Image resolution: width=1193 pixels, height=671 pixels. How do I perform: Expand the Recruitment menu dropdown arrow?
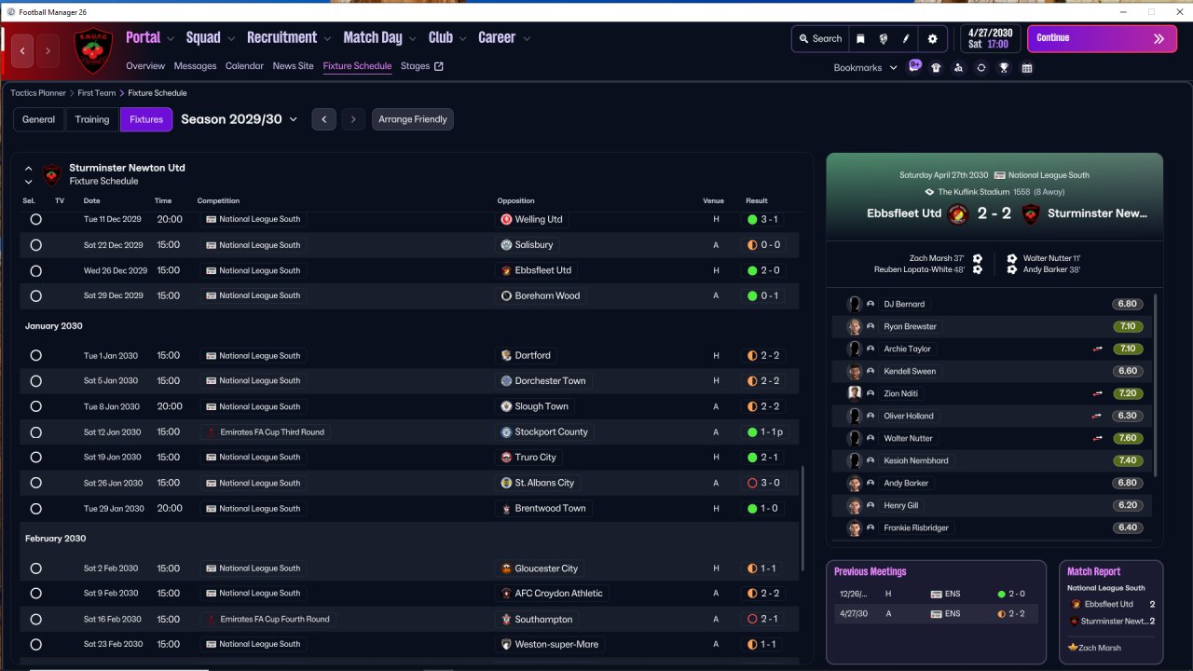point(327,38)
